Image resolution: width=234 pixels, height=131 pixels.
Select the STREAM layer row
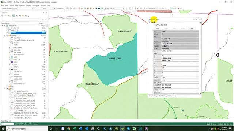coord(28,67)
